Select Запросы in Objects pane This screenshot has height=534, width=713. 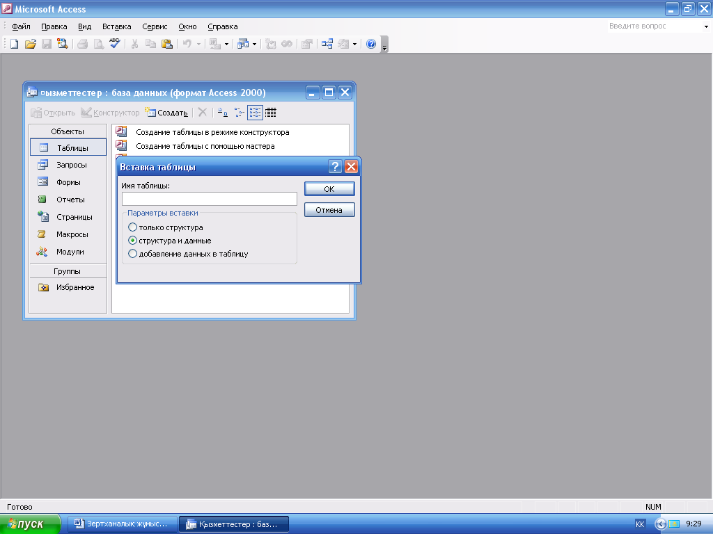pyautogui.click(x=68, y=165)
